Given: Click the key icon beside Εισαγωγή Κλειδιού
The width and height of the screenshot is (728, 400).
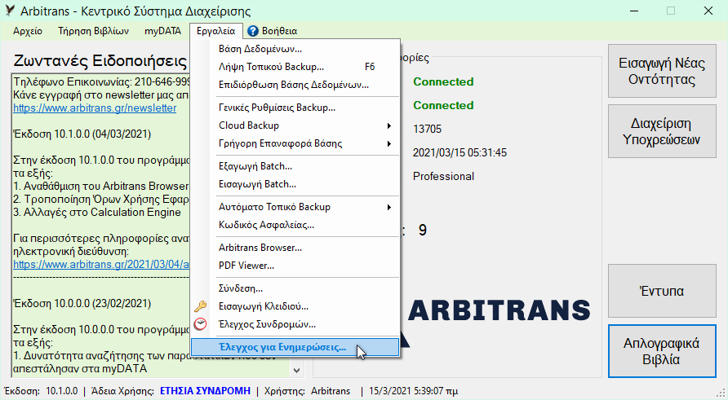Looking at the screenshot, I should click(201, 306).
